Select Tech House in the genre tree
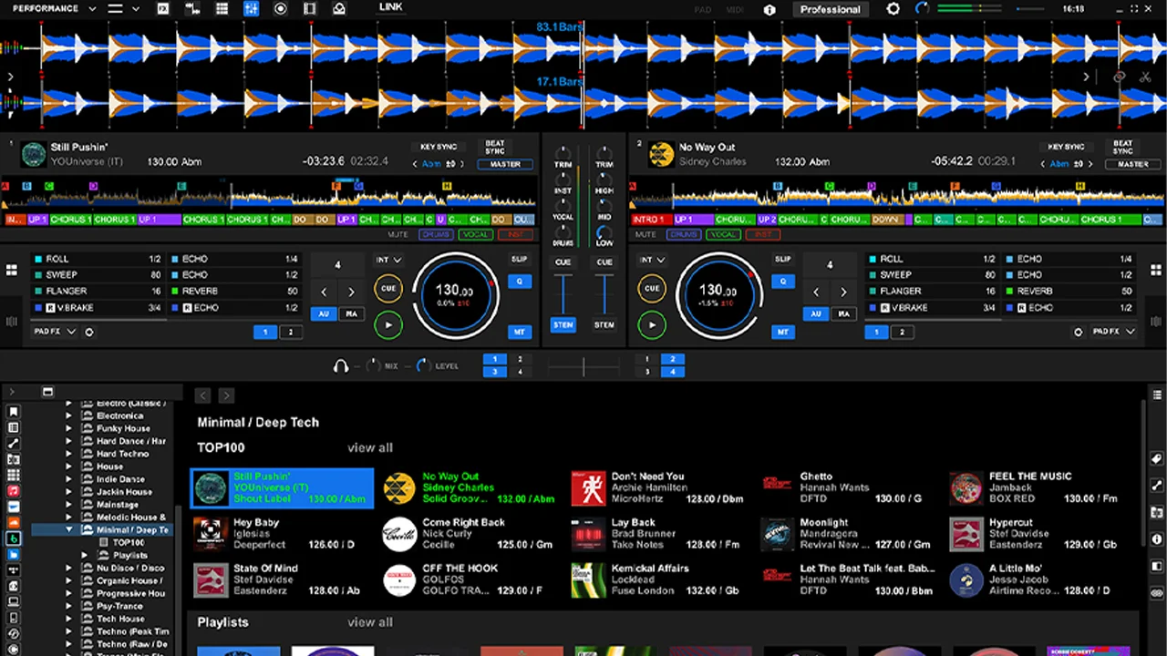Viewport: 1167px width, 656px height. (x=120, y=619)
